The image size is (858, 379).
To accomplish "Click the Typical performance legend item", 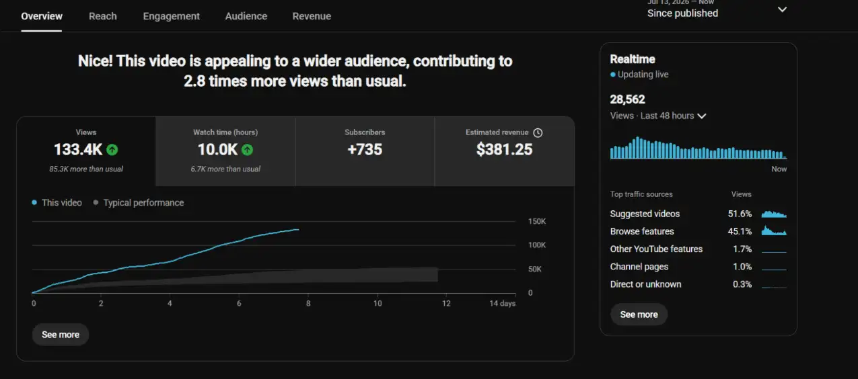I will click(138, 202).
